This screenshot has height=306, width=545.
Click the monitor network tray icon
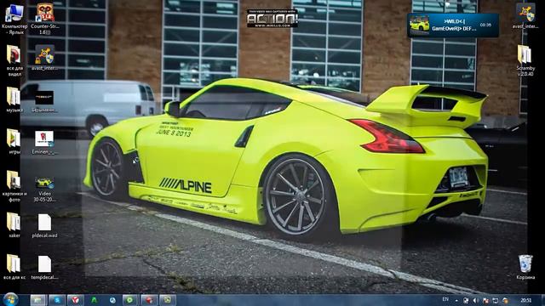pos(496,300)
